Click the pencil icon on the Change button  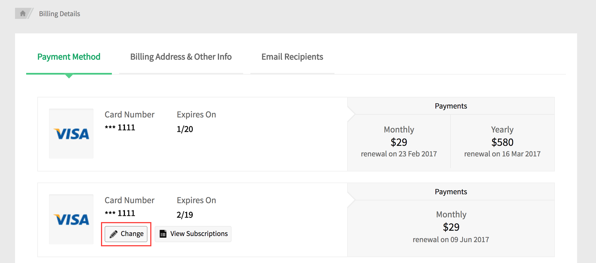coord(114,234)
